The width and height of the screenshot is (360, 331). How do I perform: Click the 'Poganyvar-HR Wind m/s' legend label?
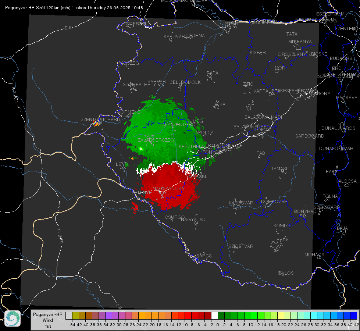pyautogui.click(x=48, y=320)
